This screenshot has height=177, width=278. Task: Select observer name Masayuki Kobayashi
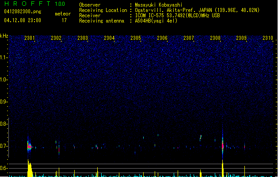158,5
